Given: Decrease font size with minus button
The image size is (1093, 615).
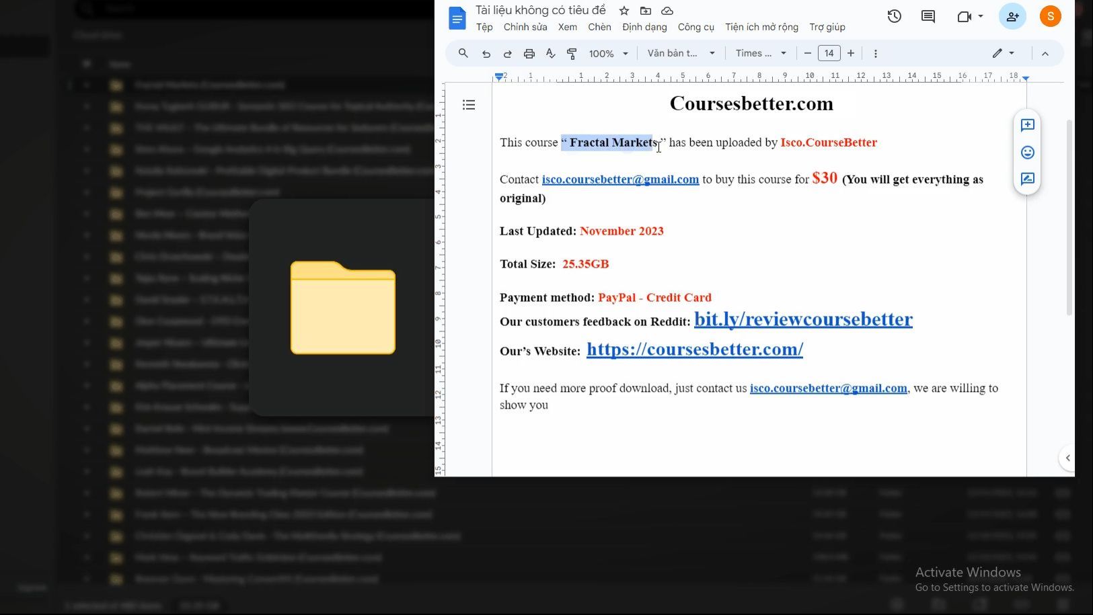Looking at the screenshot, I should click(808, 53).
